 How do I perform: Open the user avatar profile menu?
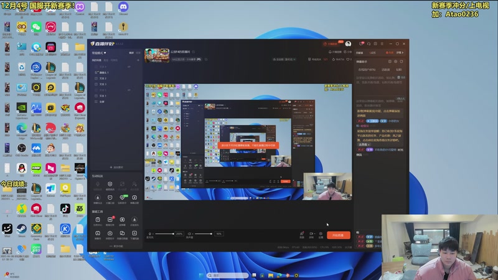click(x=348, y=44)
